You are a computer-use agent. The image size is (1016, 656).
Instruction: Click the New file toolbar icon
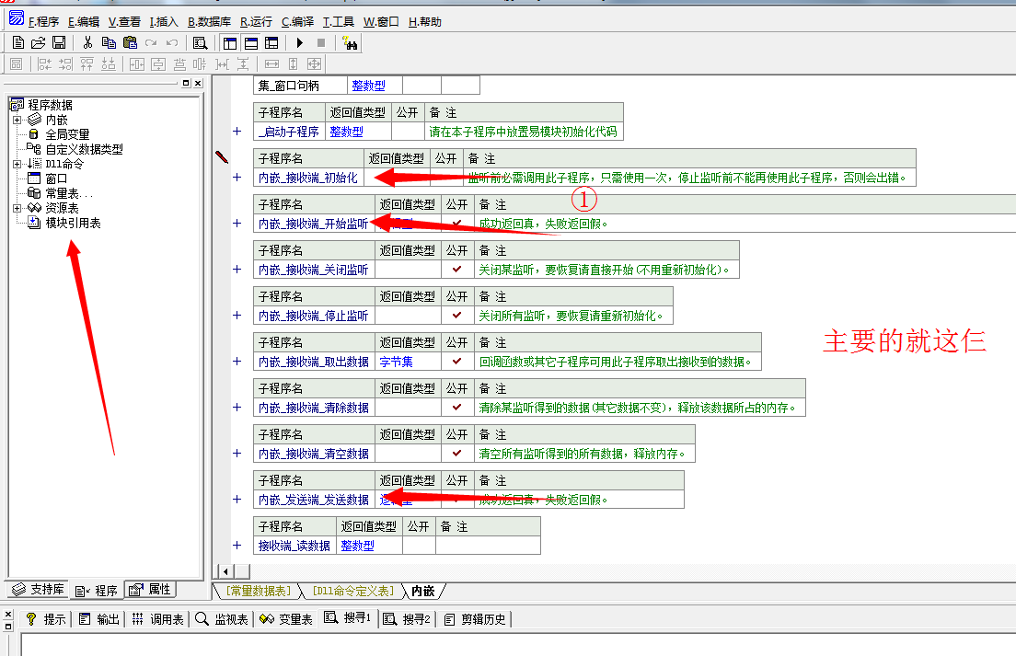(x=17, y=42)
